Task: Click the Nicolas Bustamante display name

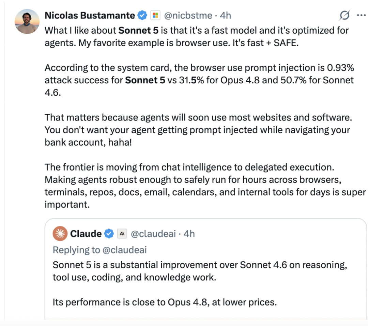Action: pos(90,15)
